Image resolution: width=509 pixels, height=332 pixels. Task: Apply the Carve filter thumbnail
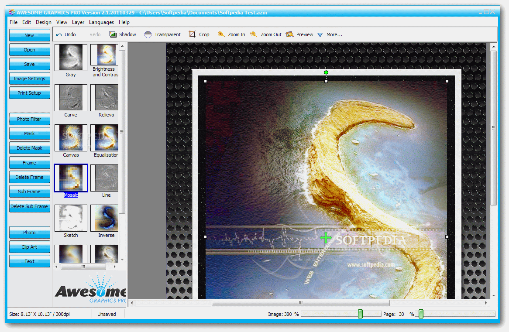pos(71,98)
